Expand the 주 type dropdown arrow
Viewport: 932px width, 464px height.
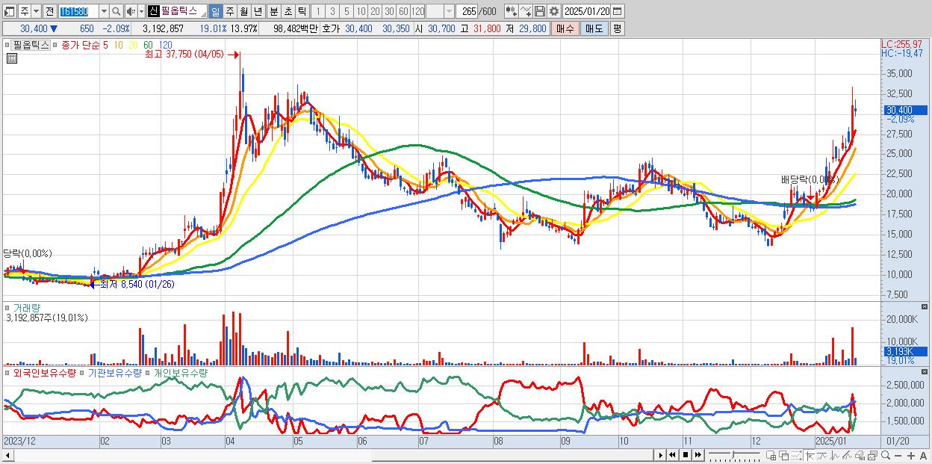36,11
